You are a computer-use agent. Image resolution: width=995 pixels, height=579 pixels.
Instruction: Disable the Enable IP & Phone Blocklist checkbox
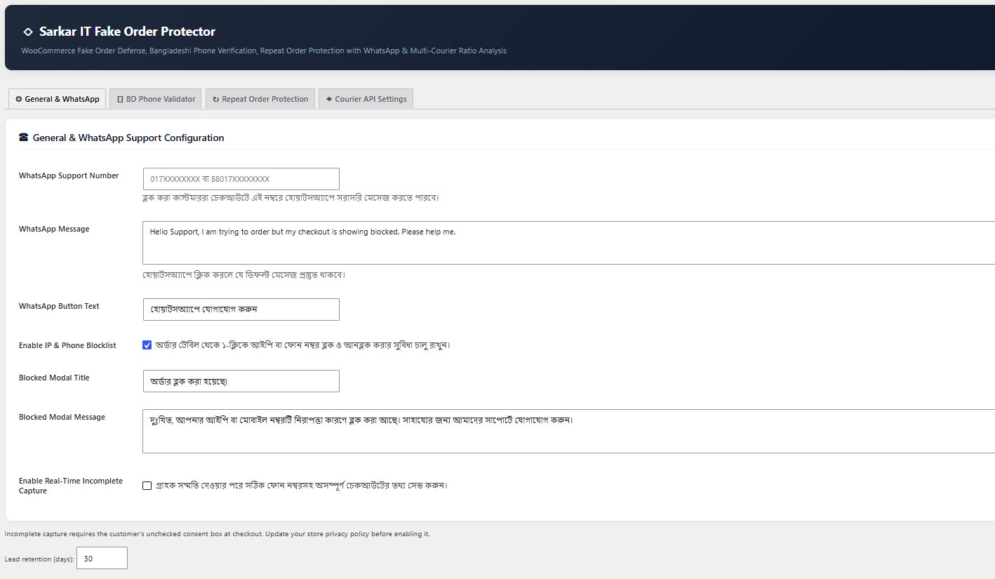(x=147, y=345)
